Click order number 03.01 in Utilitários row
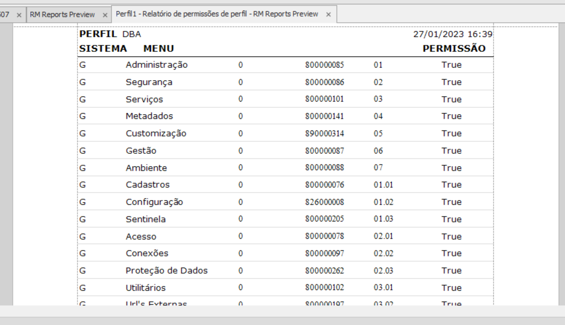Screen dimensions: 565x325 tap(384, 288)
